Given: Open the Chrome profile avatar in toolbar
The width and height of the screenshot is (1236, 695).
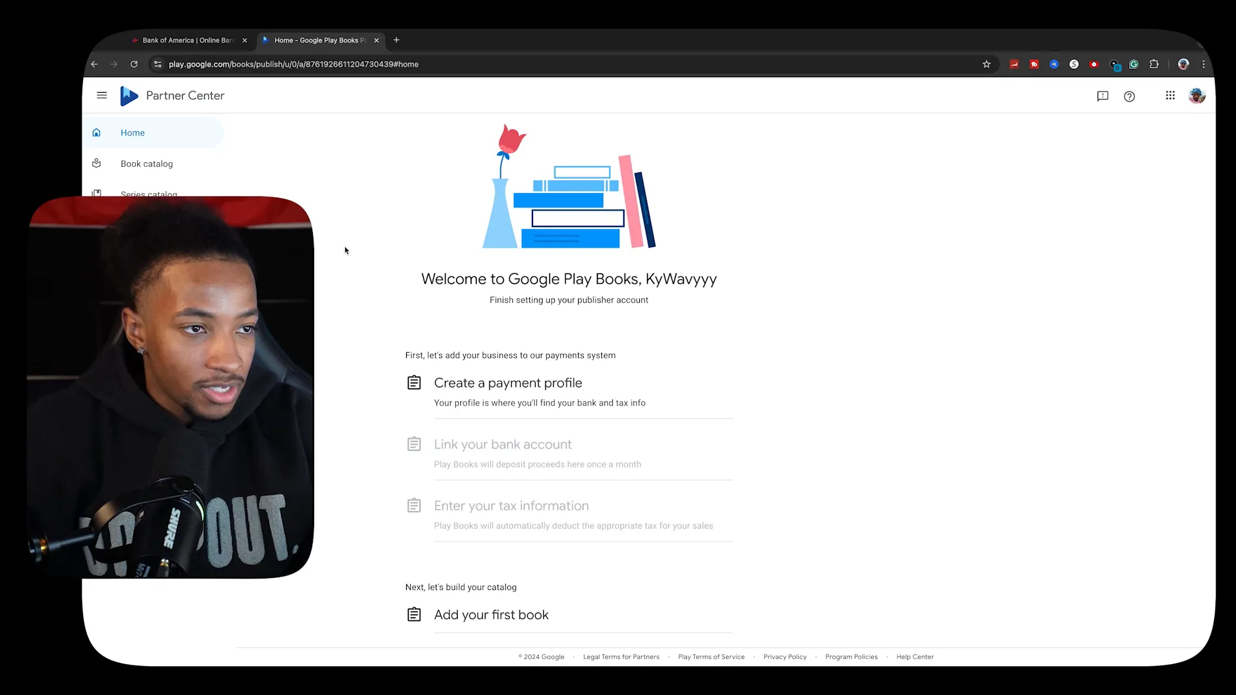Looking at the screenshot, I should click(1183, 64).
